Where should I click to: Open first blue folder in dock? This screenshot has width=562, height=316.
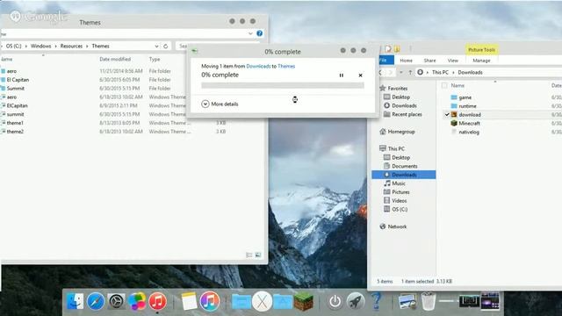coord(241,302)
